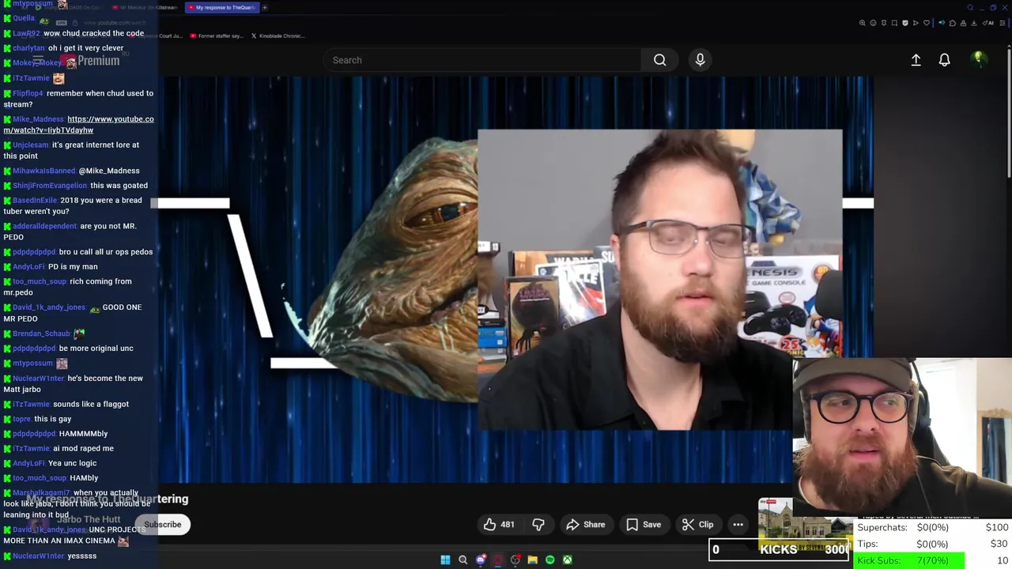This screenshot has width=1012, height=569.
Task: Click the browser shield toolbar icon
Action: pyautogui.click(x=905, y=23)
